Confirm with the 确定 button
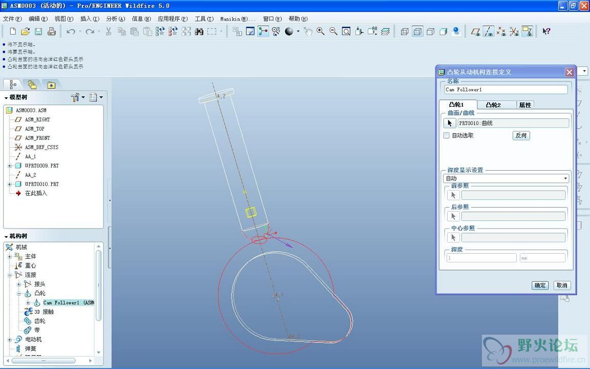Image resolution: width=590 pixels, height=369 pixels. pyautogui.click(x=540, y=285)
